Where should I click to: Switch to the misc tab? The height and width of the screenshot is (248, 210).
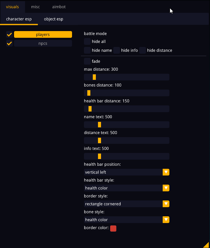point(35,7)
